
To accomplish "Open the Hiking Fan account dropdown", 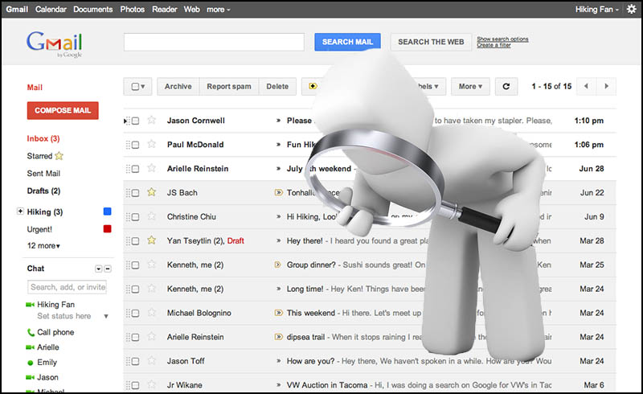I will 596,9.
